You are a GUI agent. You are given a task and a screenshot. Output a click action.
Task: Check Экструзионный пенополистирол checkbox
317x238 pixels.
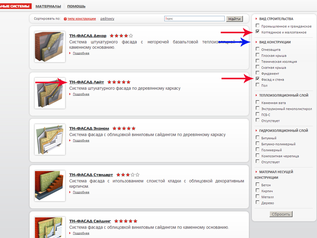258,108
